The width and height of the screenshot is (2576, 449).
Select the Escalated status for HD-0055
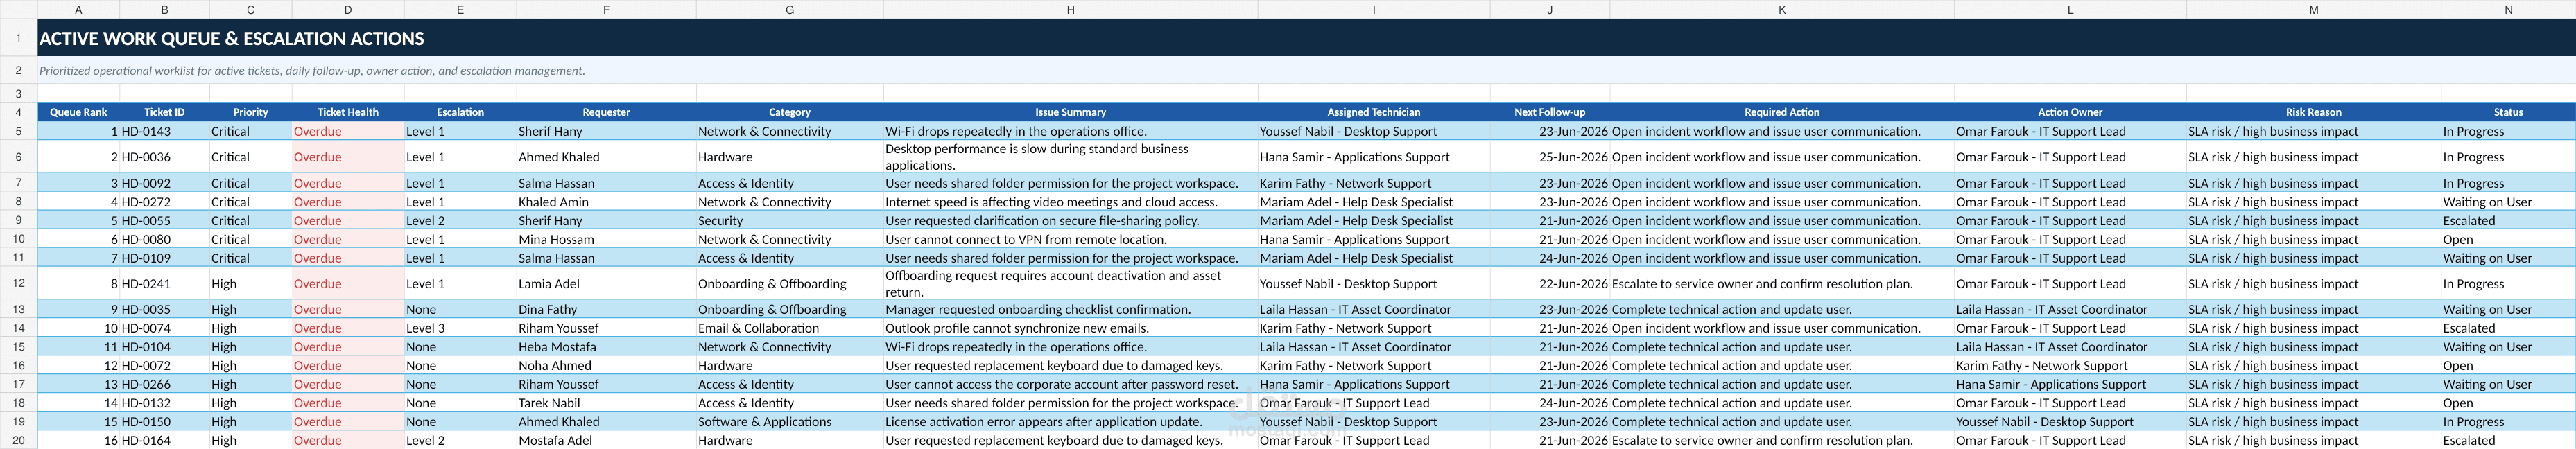coord(2507,221)
